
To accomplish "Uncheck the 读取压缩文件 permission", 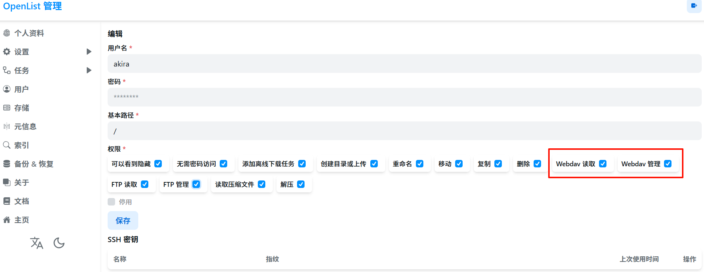I will coord(262,184).
